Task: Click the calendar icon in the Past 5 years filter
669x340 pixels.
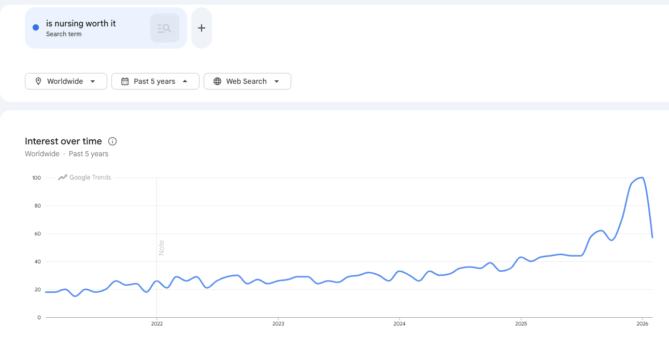Action: [125, 81]
